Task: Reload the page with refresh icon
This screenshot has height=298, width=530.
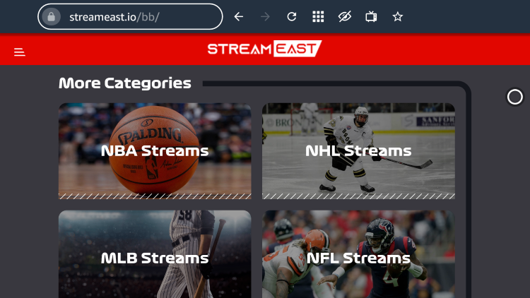Action: [x=292, y=16]
